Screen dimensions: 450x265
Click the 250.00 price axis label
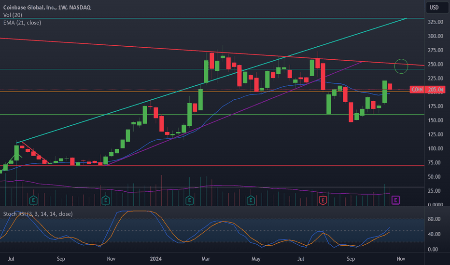[x=436, y=64]
